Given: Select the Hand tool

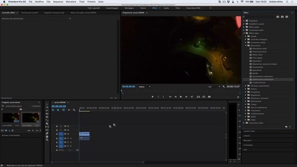Looking at the screenshot, I should coord(47,136).
